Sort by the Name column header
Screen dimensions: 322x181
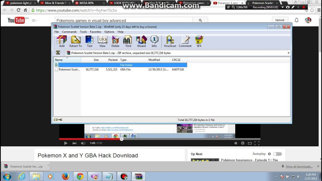tap(67, 60)
